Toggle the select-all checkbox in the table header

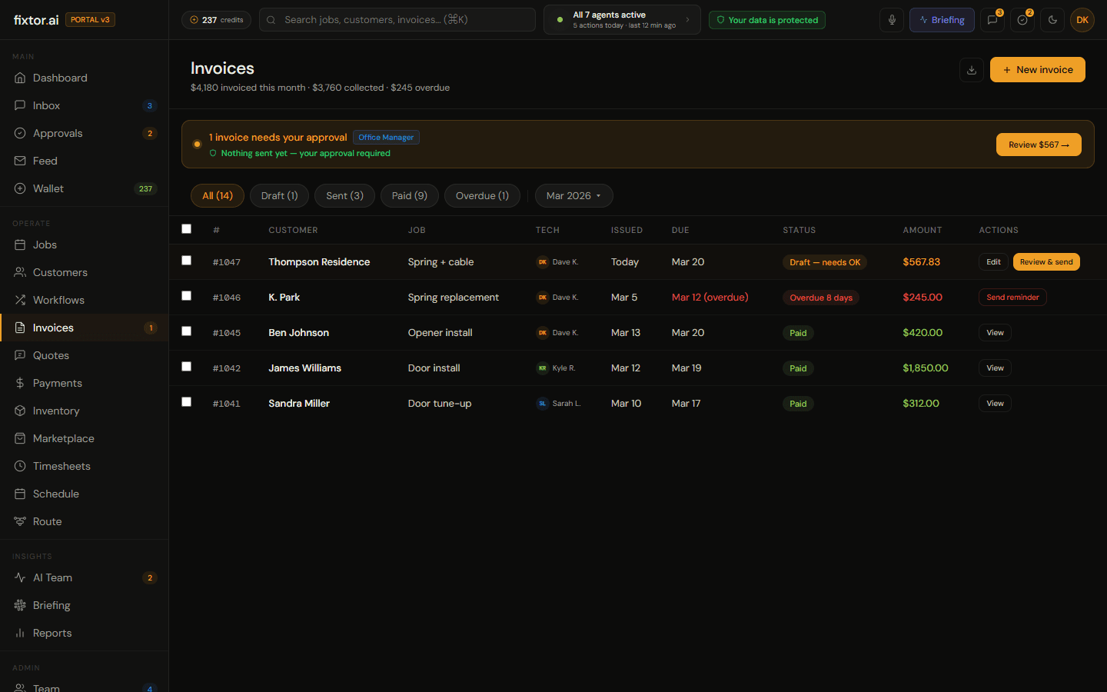pyautogui.click(x=186, y=228)
